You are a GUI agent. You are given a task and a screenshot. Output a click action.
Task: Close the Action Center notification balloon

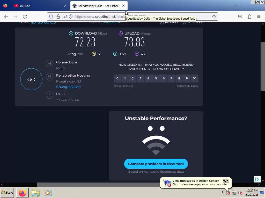point(228,181)
